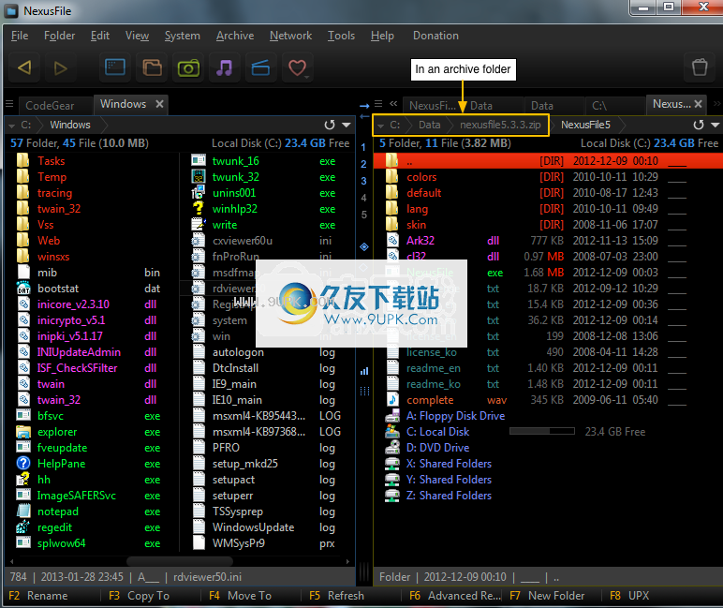Click the diamond icon in center strip
Image resolution: width=723 pixels, height=608 pixels.
[364, 246]
